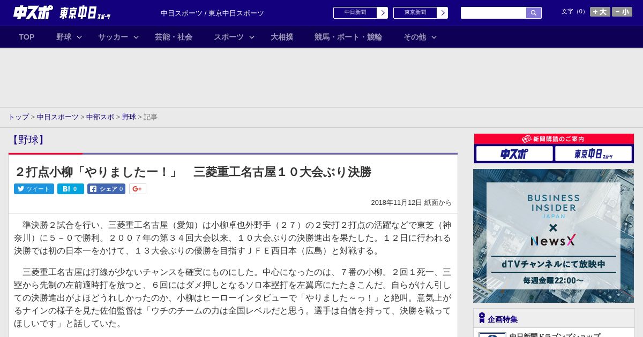Click the 企画特集 section heading

pyautogui.click(x=503, y=319)
